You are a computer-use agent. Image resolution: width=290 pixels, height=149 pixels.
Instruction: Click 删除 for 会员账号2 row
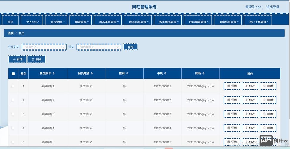(268, 100)
